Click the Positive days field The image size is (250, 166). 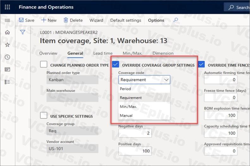pos(135,151)
